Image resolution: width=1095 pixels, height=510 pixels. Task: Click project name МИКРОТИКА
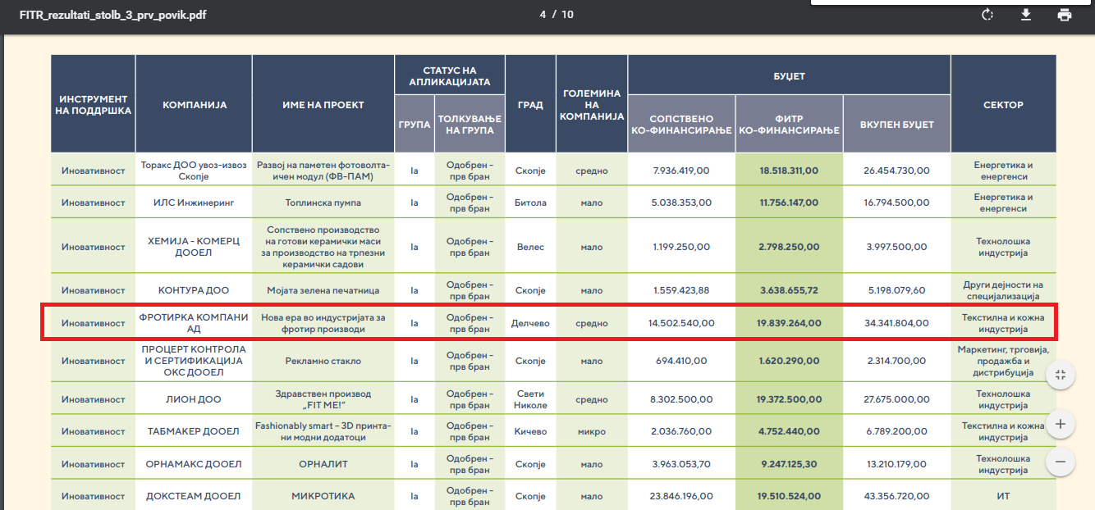pos(323,496)
